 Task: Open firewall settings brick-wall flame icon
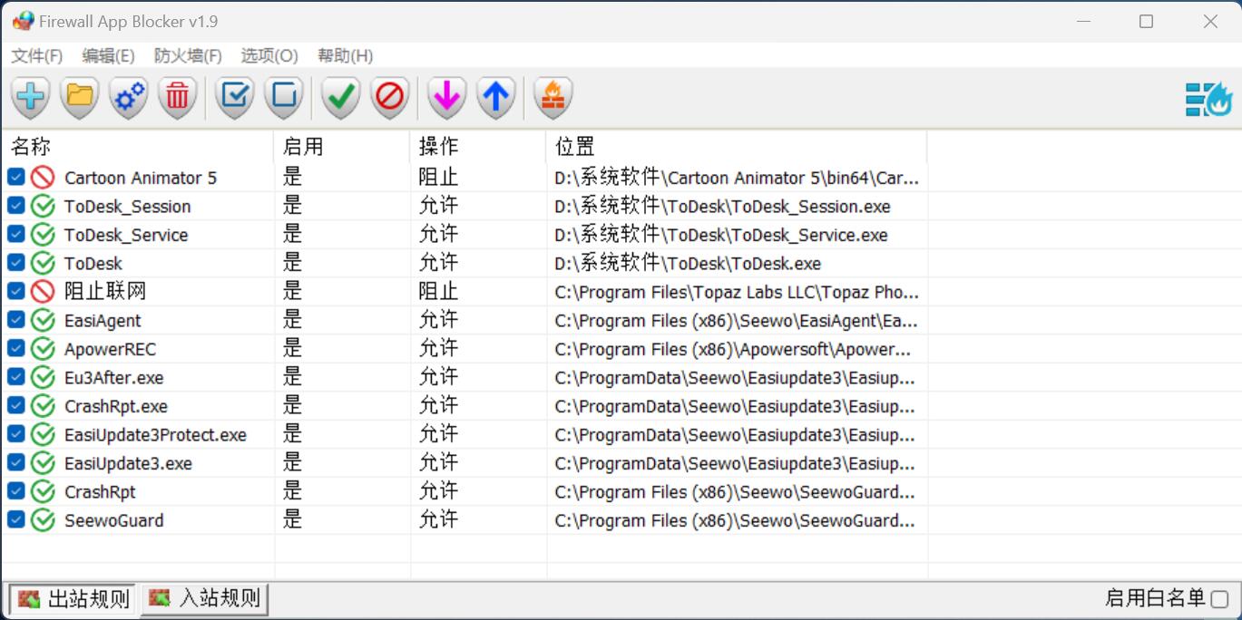point(552,96)
